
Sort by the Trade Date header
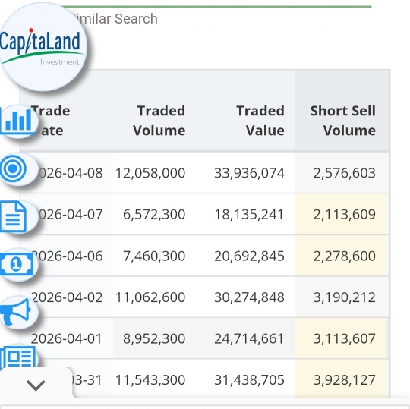click(x=50, y=121)
